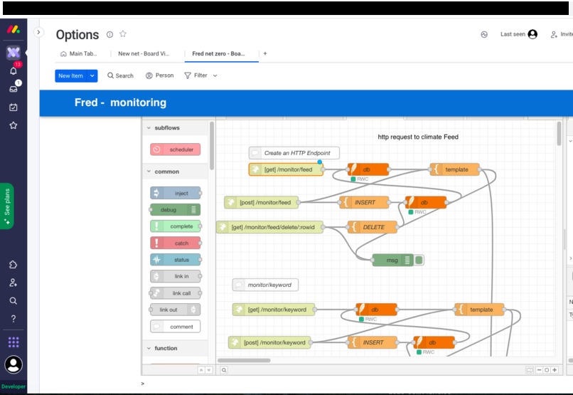
Task: Star the Options board as favorite
Action: click(x=123, y=34)
